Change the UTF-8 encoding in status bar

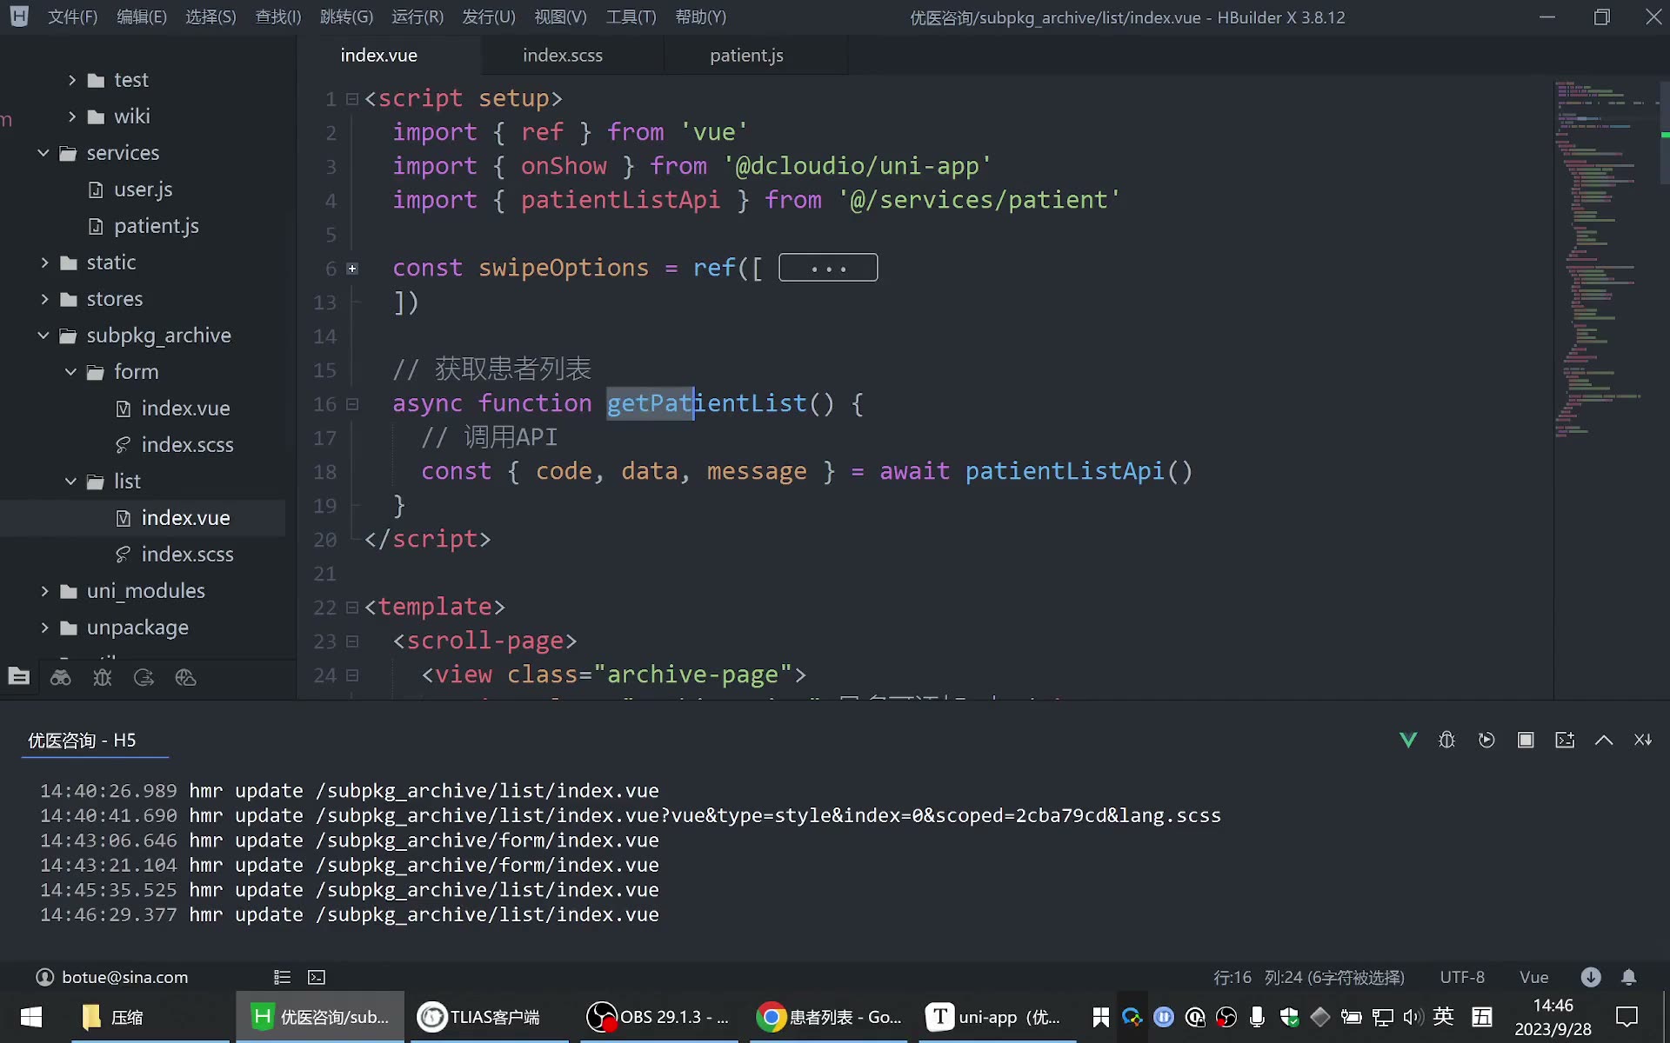pos(1462,977)
